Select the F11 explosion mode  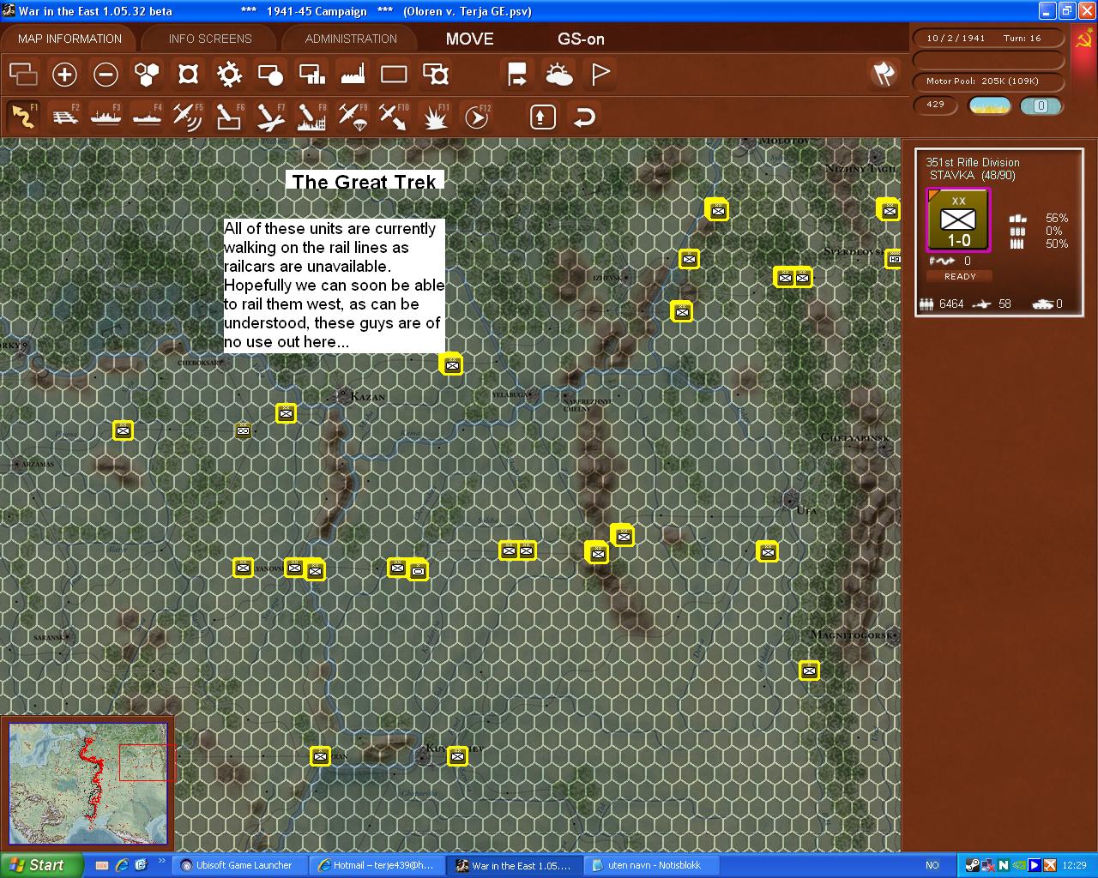[x=435, y=116]
